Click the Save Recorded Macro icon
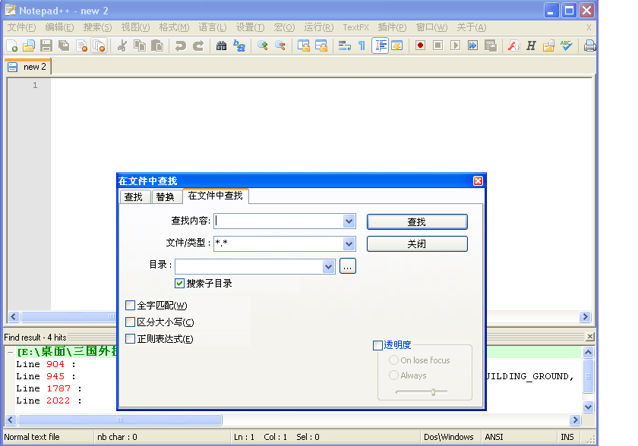Image resolution: width=638 pixels, height=446 pixels. coord(491,46)
